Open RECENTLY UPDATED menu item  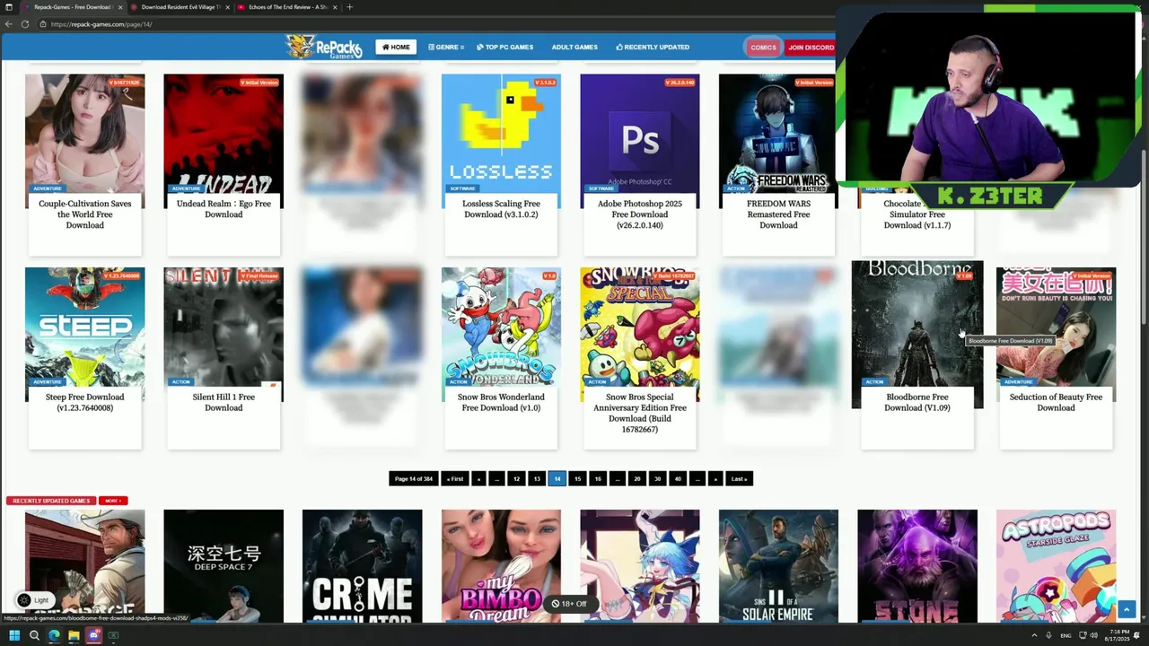click(653, 47)
